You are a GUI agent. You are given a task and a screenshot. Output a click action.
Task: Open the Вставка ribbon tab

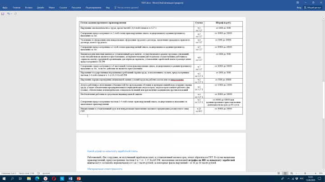29,8
